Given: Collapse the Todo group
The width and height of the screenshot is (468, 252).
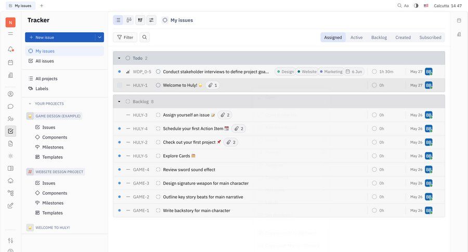Looking at the screenshot, I should (119, 58).
